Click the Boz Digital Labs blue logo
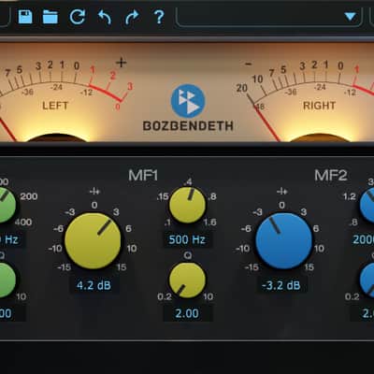 [x=188, y=101]
